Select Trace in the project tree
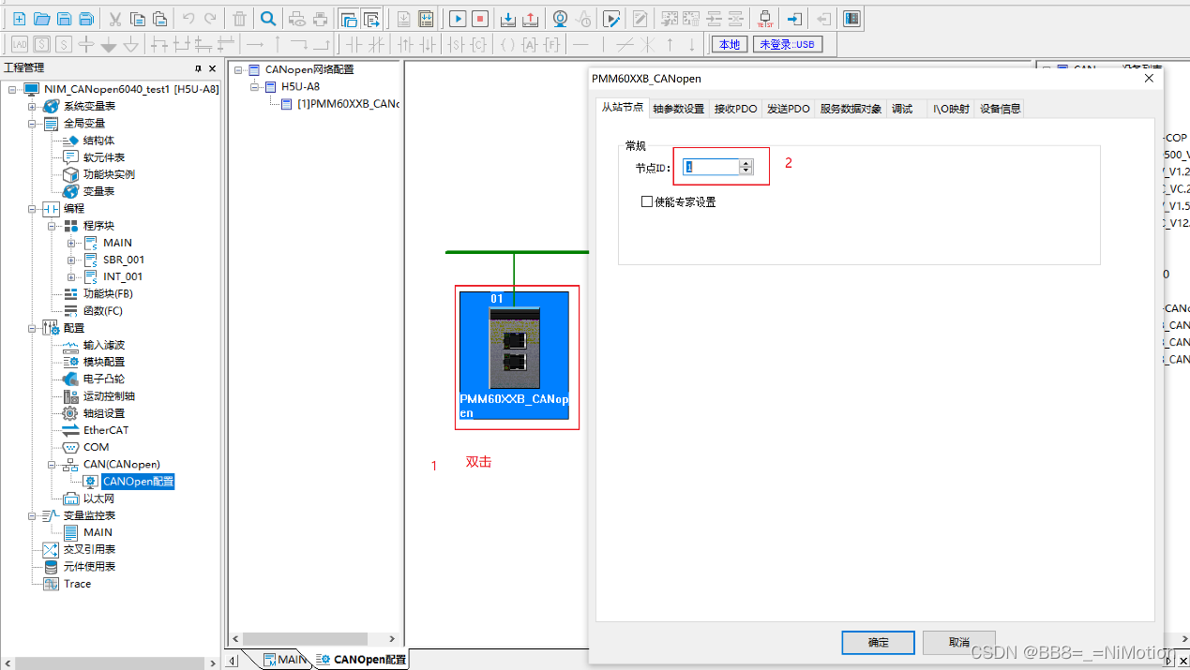Viewport: 1190px width, 670px height. [77, 584]
